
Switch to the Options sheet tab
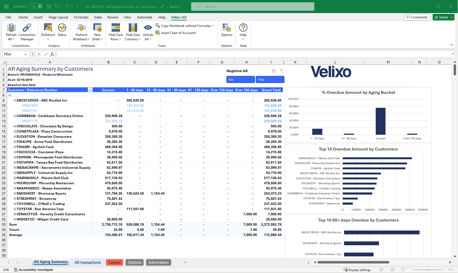tap(135, 262)
